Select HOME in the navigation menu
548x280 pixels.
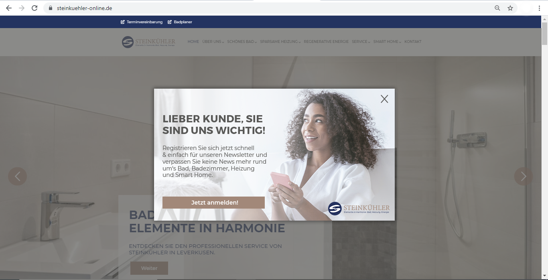(193, 42)
